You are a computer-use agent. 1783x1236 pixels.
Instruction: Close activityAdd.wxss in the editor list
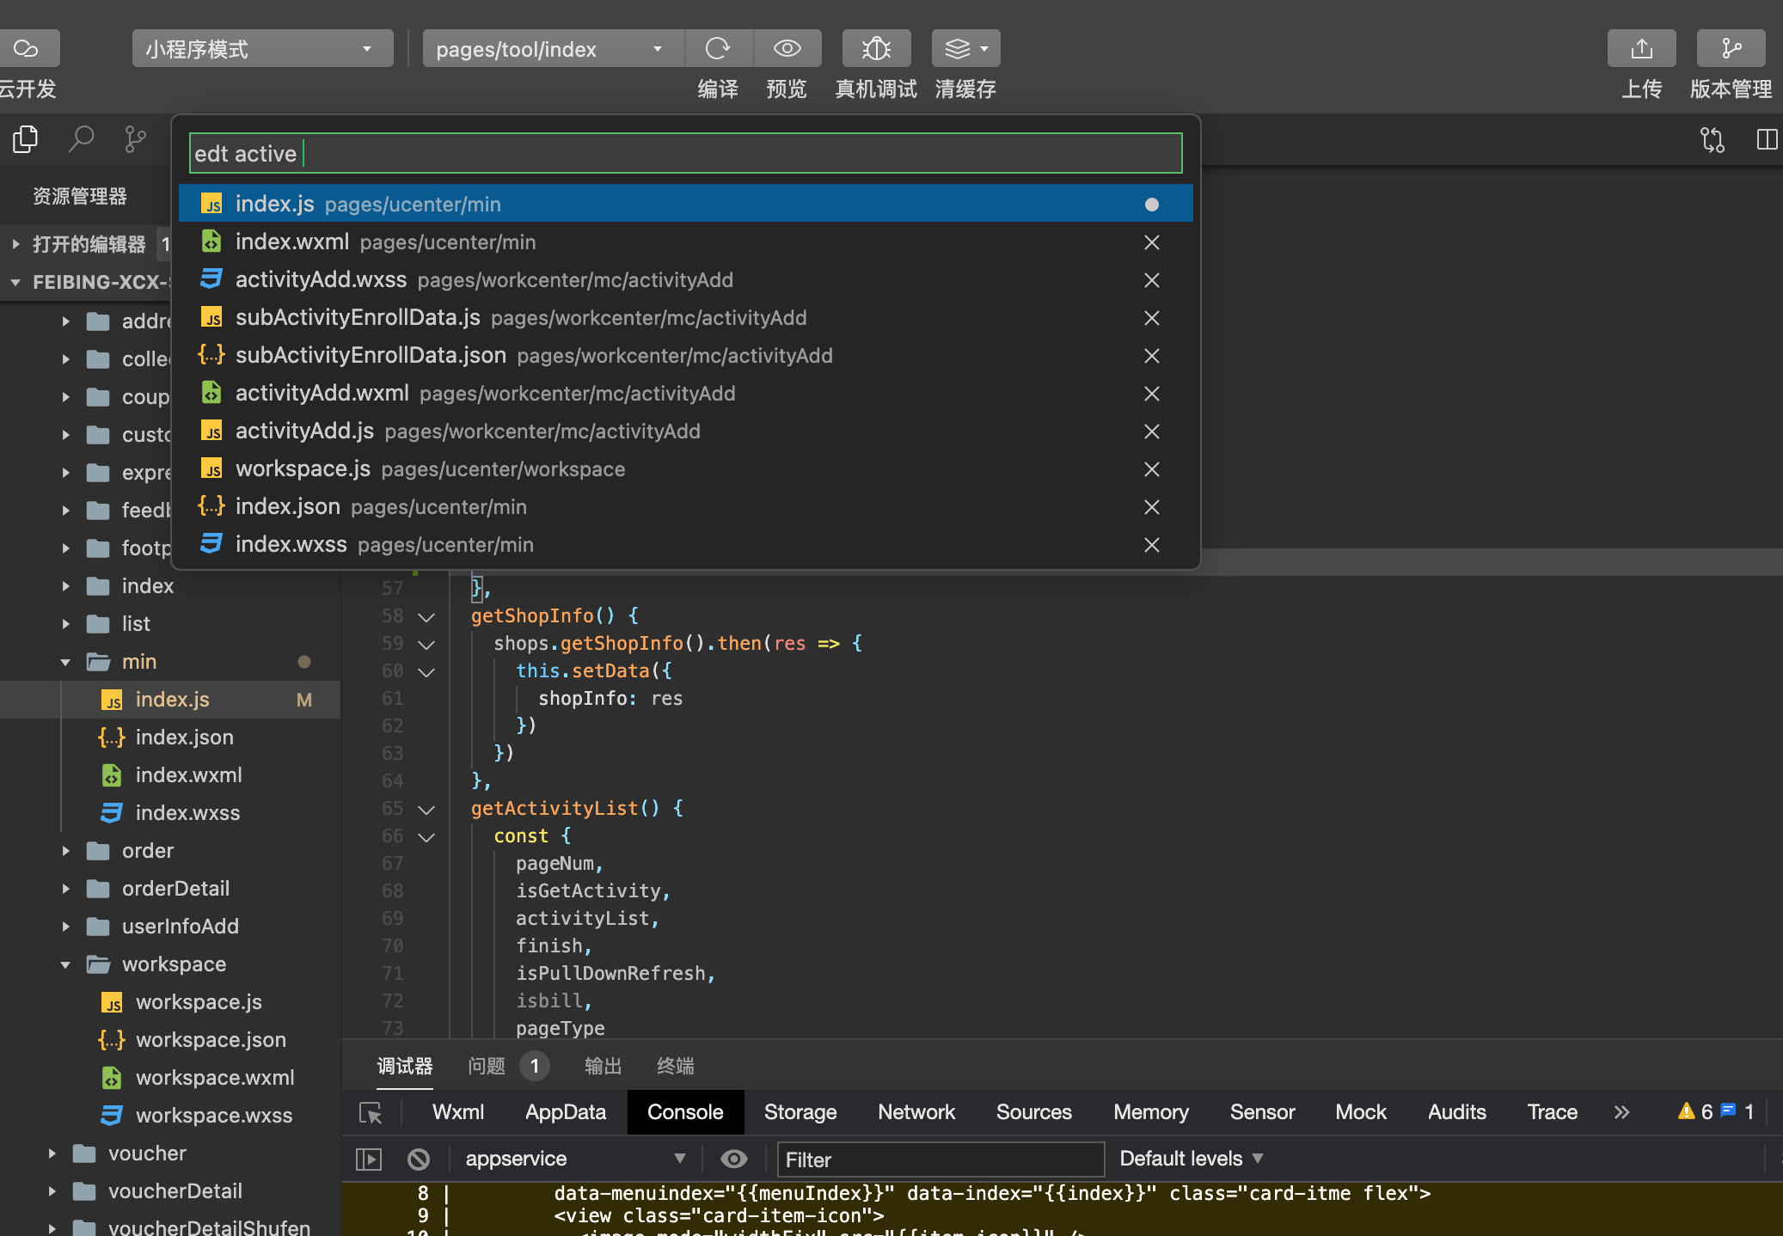point(1152,280)
